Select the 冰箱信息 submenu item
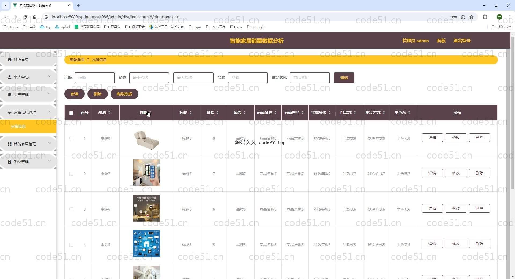Screen dimensions: 515x279 [x=28, y=126]
